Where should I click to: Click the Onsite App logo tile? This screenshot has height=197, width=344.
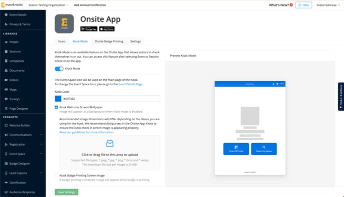click(64, 23)
